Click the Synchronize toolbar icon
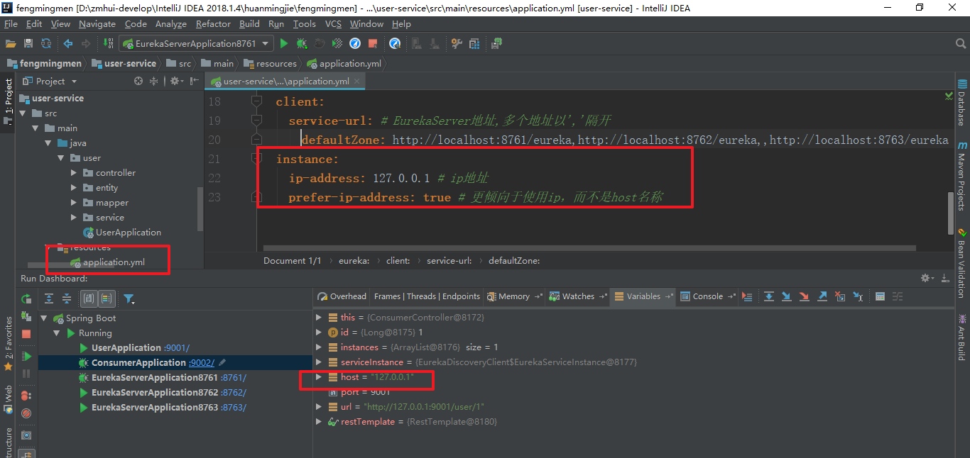The image size is (970, 458). tap(46, 43)
